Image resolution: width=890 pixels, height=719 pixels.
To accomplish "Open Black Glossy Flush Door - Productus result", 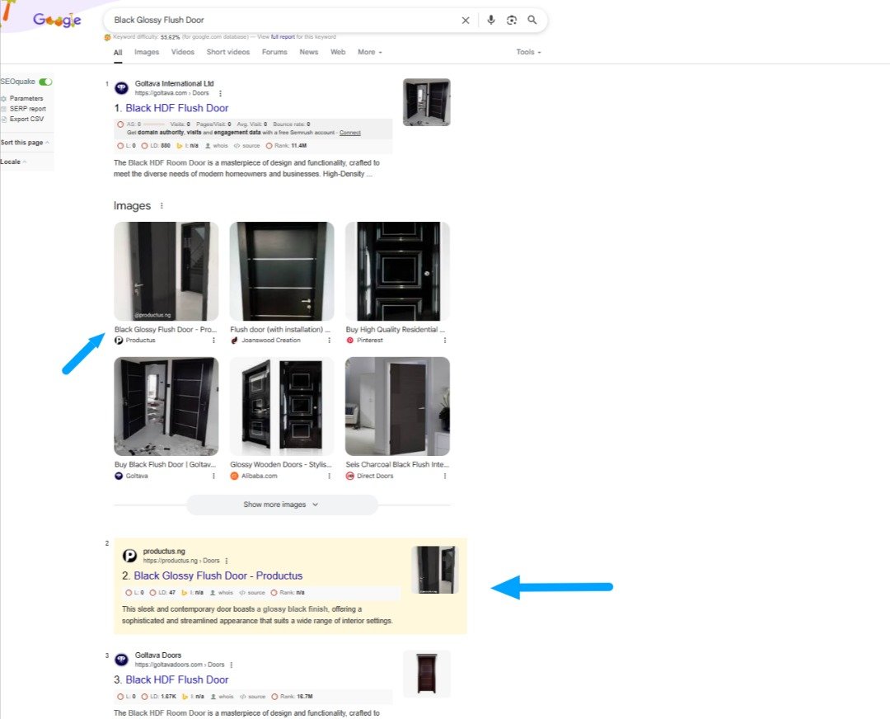I will (218, 576).
